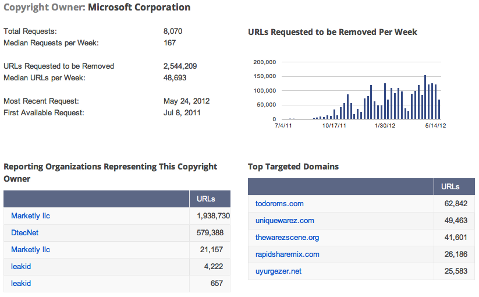Select the leakid link with 4,222 URLs
This screenshot has width=479, height=297.
point(21,267)
